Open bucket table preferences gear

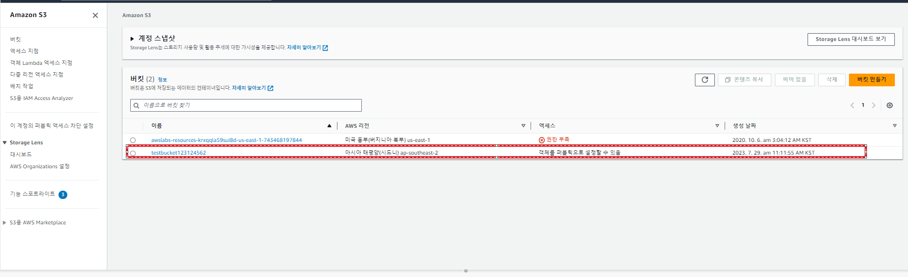click(x=889, y=105)
